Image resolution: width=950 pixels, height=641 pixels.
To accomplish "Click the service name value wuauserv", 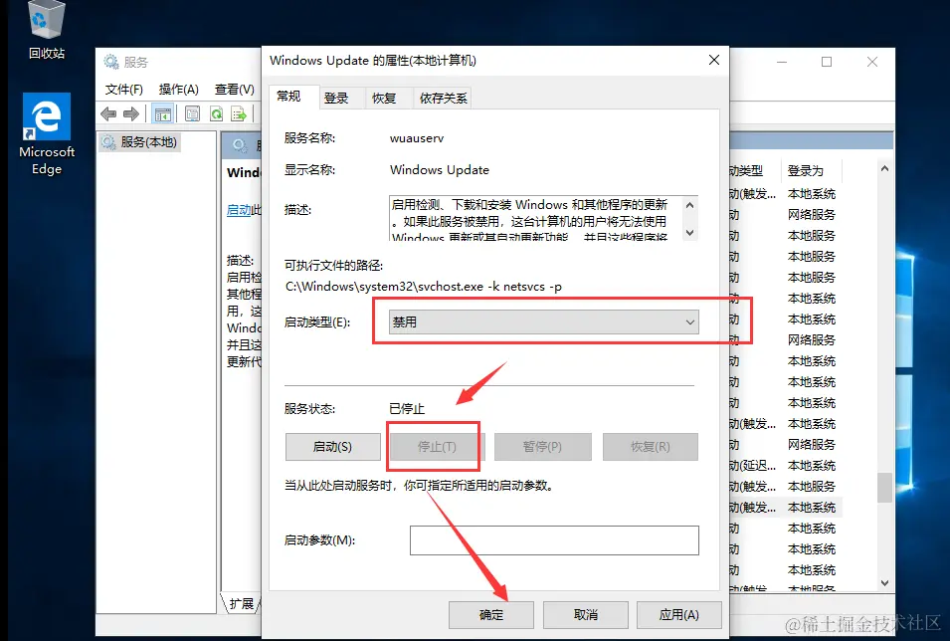I will (x=417, y=138).
